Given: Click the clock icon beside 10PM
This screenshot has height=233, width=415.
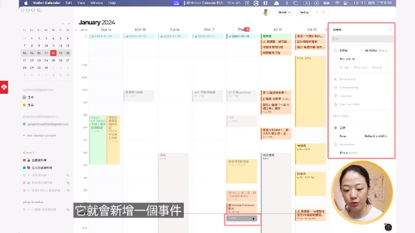Looking at the screenshot, I should click(x=335, y=50).
